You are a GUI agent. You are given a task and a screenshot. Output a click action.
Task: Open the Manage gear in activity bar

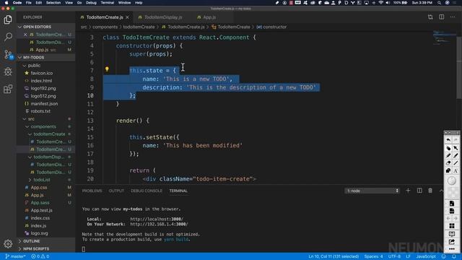[x=8, y=244]
